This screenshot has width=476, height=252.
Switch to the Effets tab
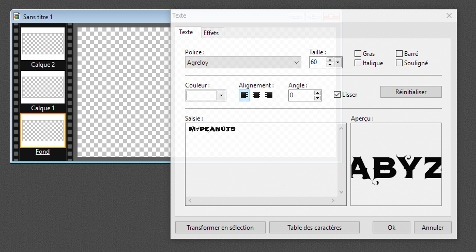(x=211, y=33)
